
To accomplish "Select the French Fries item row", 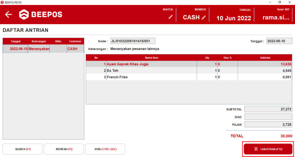I will (x=189, y=77).
